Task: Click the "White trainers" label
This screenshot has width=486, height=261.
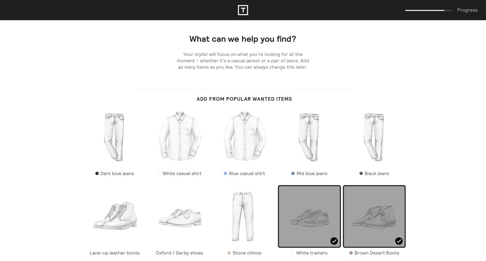Action: (312, 253)
